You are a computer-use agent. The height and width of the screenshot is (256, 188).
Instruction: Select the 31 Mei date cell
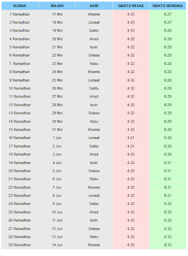click(57, 129)
